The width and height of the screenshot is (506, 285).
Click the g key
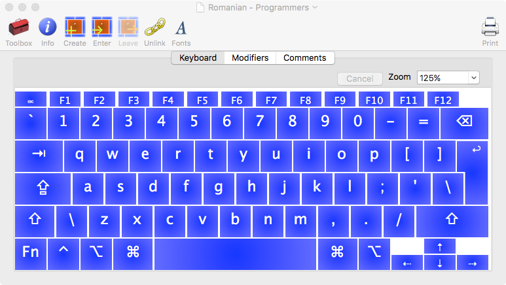[x=219, y=189]
